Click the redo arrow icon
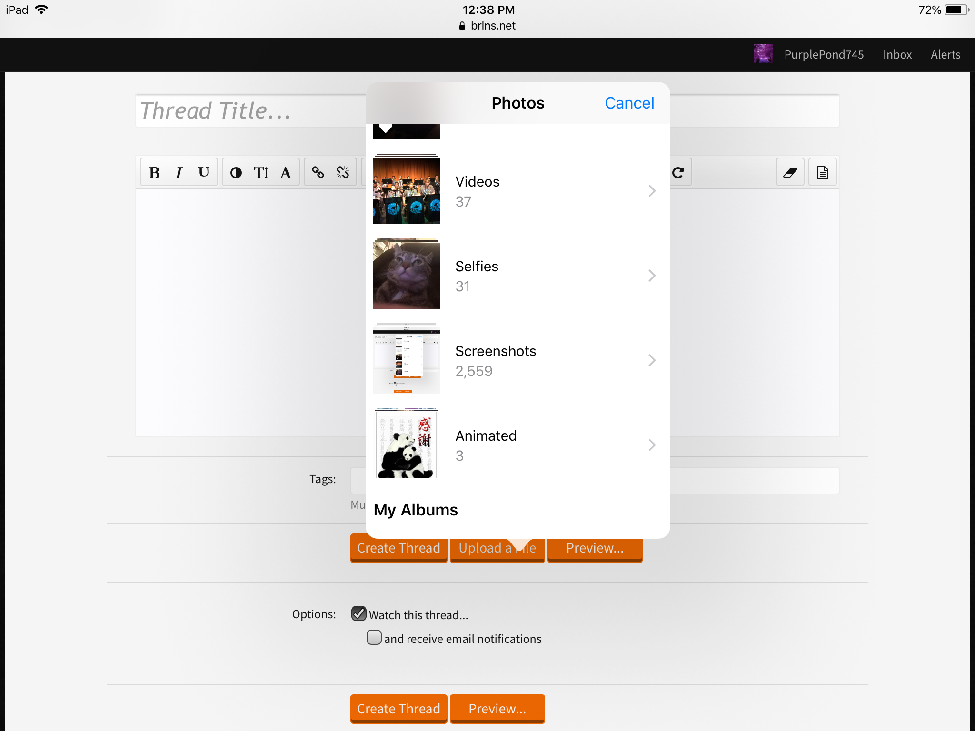This screenshot has height=731, width=975. 678,172
